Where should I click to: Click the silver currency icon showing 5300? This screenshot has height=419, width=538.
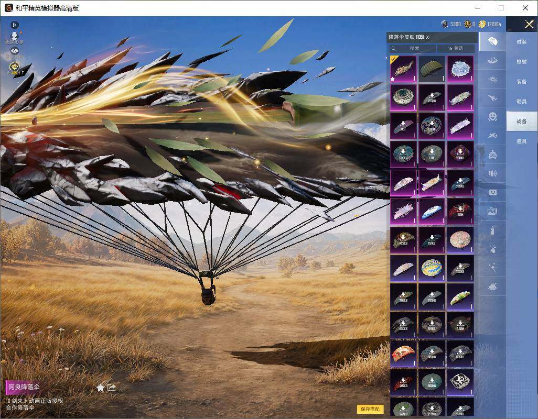point(445,24)
